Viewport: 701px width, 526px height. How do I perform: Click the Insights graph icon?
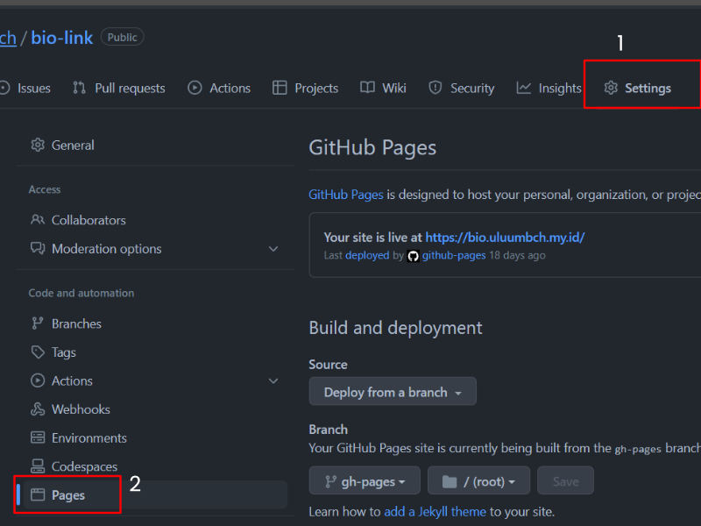coord(523,88)
